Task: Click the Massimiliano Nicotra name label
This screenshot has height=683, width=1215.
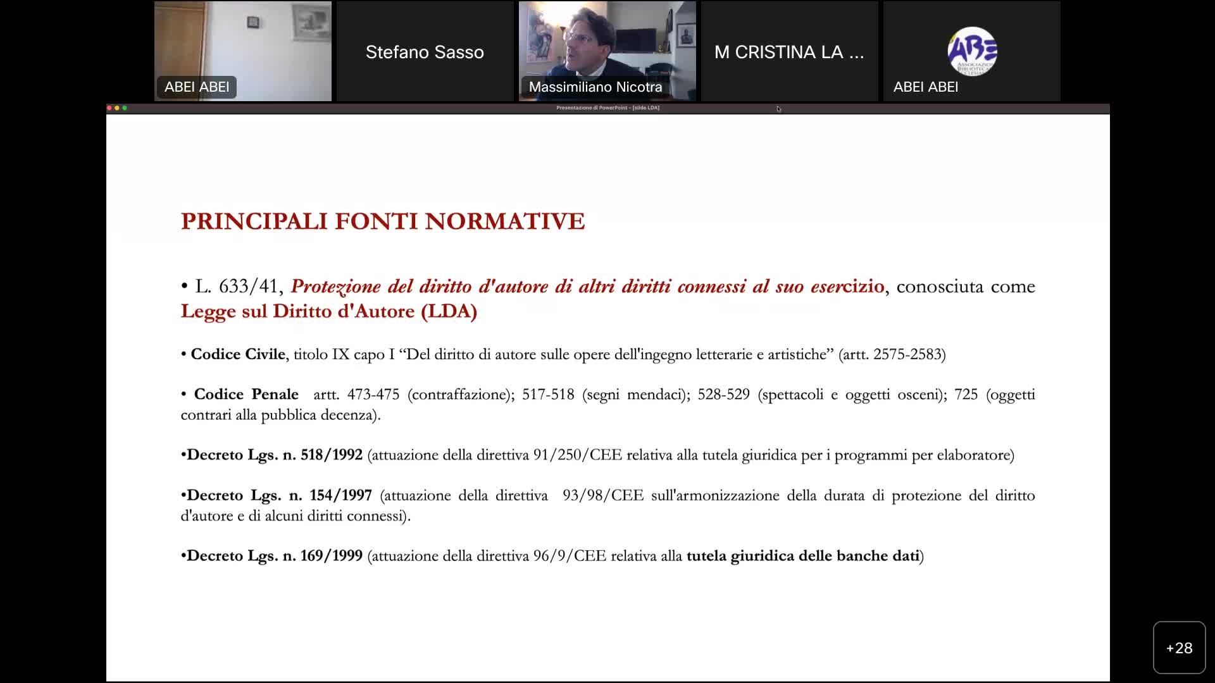Action: tap(595, 87)
